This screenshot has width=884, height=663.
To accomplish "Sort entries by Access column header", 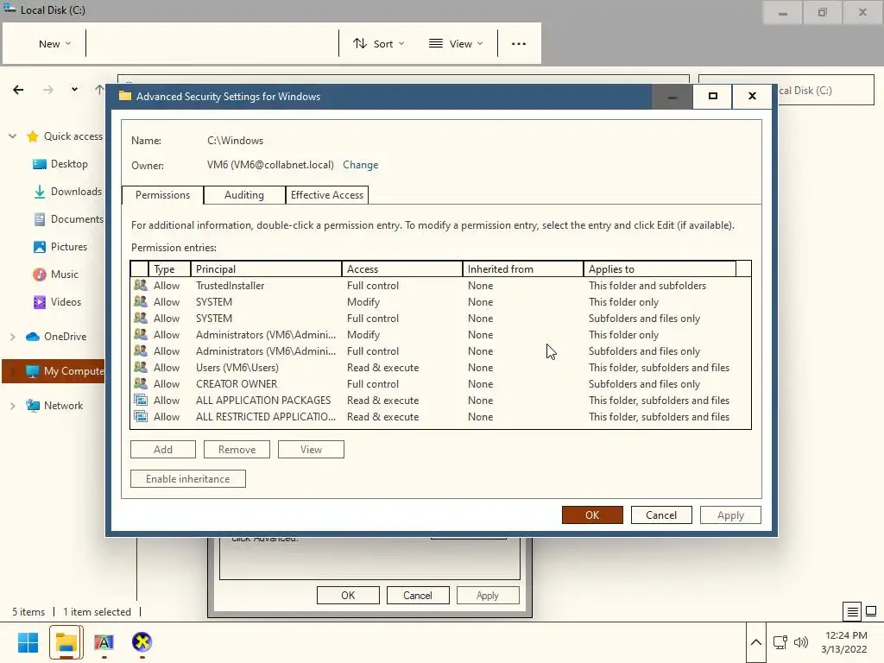I will 402,269.
